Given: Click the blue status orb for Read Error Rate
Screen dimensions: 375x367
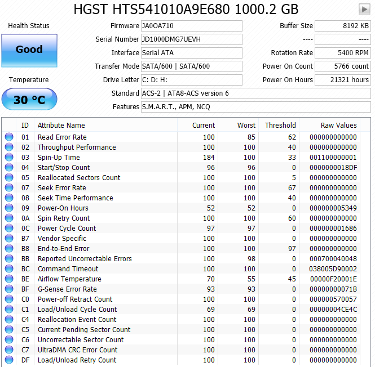Looking at the screenshot, I should point(9,137).
